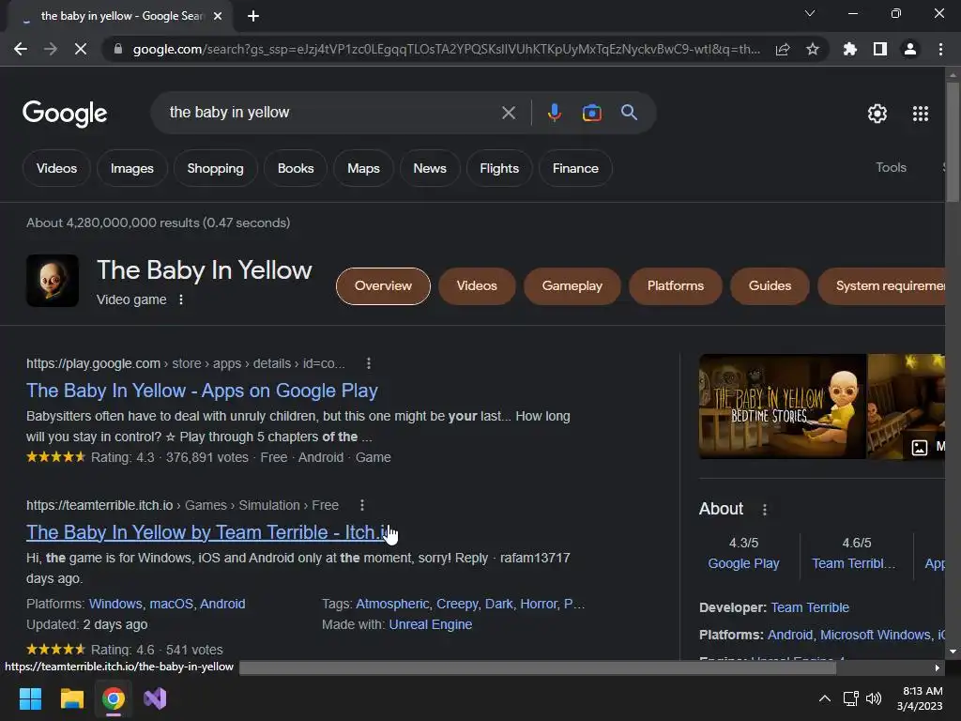
Task: Open the Unreal Engine link
Action: pos(430,624)
